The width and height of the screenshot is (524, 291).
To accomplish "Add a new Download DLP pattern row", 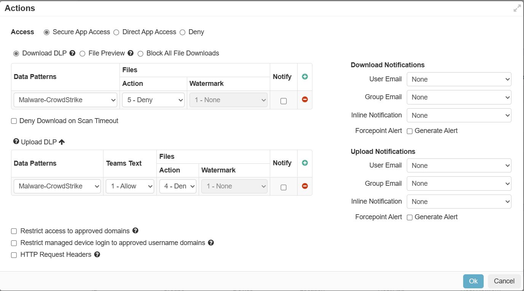I will (x=304, y=77).
